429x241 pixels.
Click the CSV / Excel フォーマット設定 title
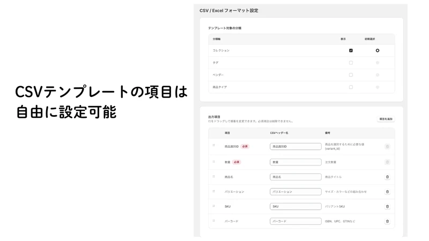pos(229,11)
